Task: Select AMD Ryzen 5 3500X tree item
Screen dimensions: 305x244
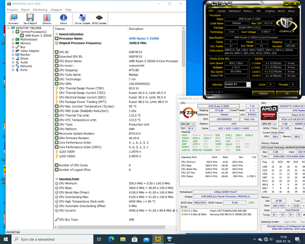Action: (x=38, y=36)
